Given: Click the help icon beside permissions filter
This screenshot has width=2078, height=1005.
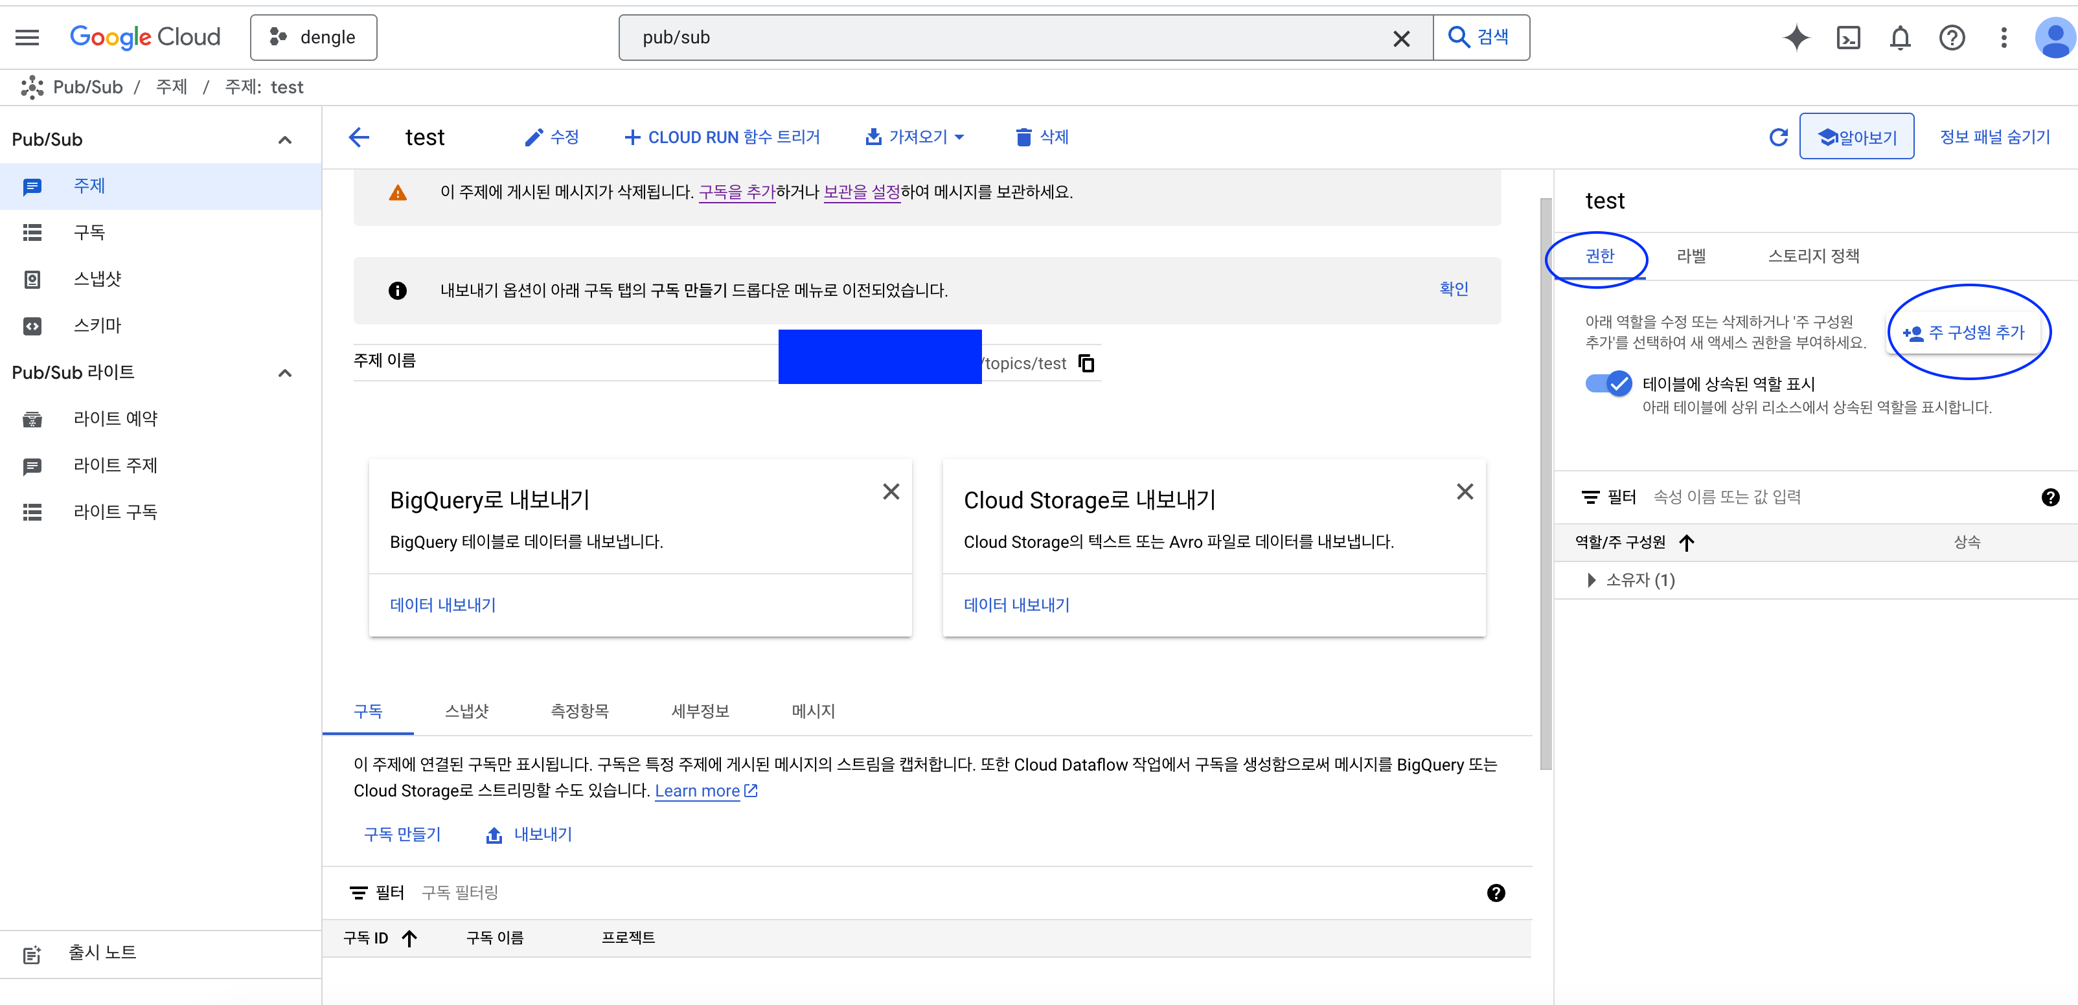Looking at the screenshot, I should point(2049,497).
